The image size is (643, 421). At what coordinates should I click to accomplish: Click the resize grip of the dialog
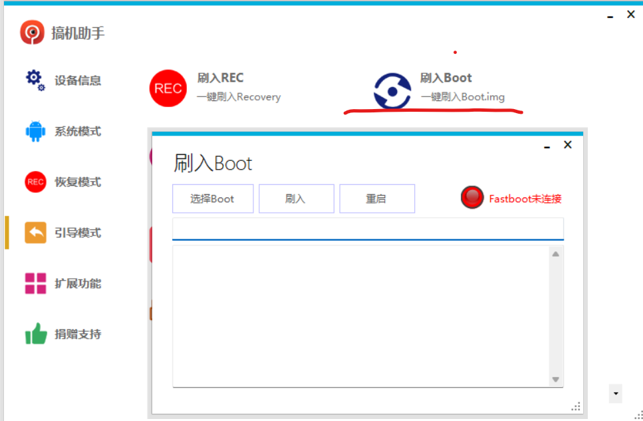pos(576,406)
